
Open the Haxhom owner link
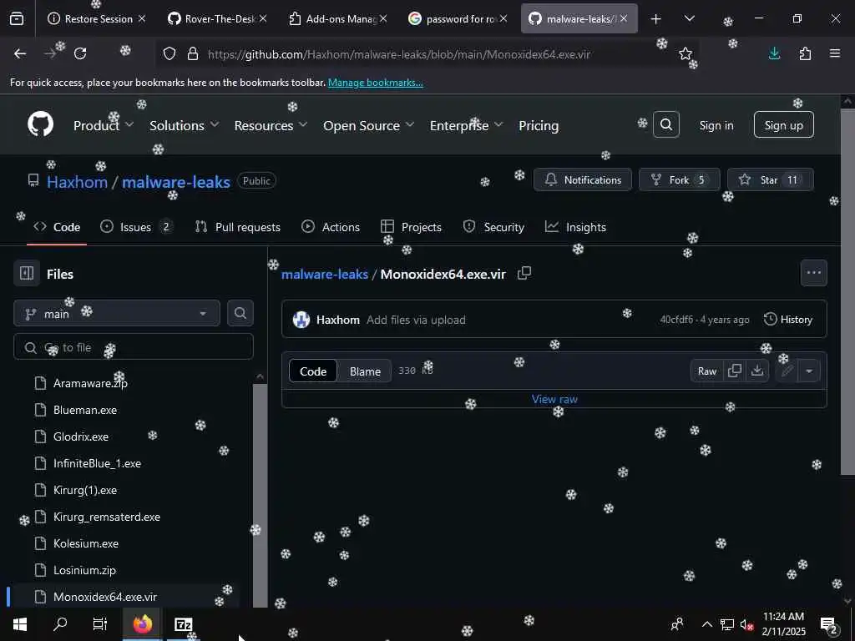pyautogui.click(x=78, y=181)
